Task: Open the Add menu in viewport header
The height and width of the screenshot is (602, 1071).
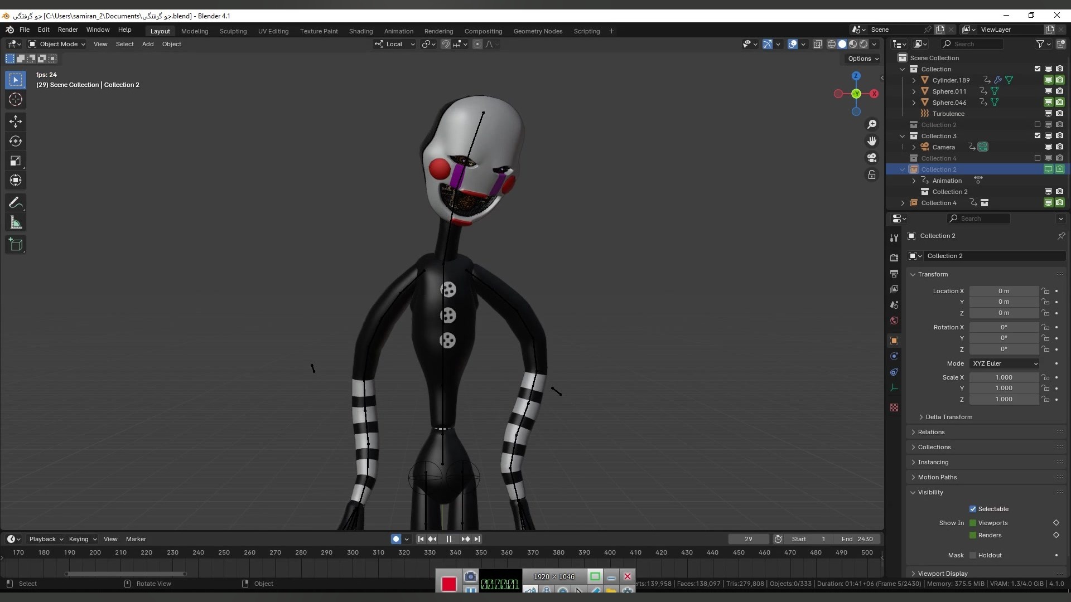Action: tap(148, 44)
